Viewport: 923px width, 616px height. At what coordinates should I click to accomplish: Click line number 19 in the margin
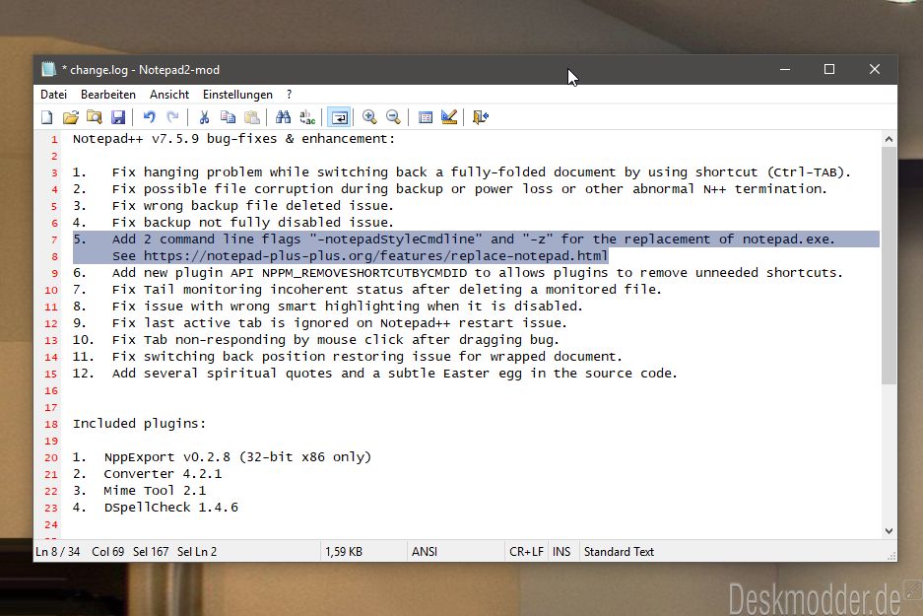click(x=52, y=442)
